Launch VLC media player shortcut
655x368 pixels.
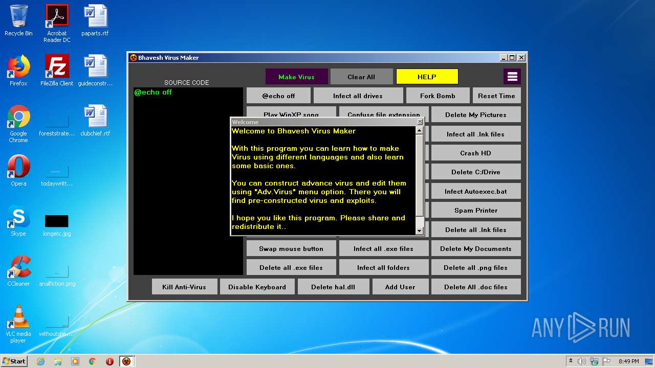click(x=18, y=324)
